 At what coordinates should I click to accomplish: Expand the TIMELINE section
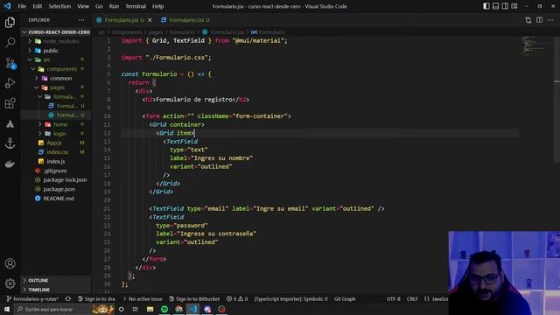pos(56,290)
